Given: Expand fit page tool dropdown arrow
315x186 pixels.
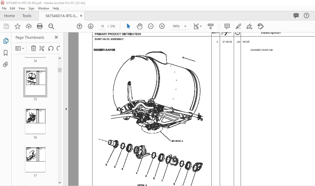Looking at the screenshot, I should [201, 26].
